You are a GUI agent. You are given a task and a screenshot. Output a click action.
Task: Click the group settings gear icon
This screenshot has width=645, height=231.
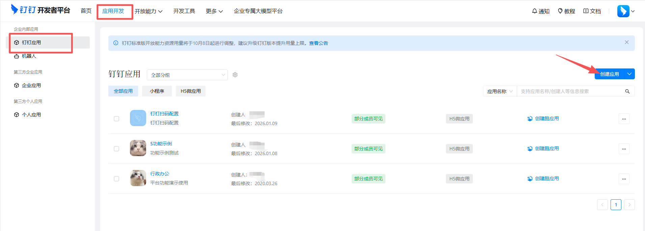(235, 75)
